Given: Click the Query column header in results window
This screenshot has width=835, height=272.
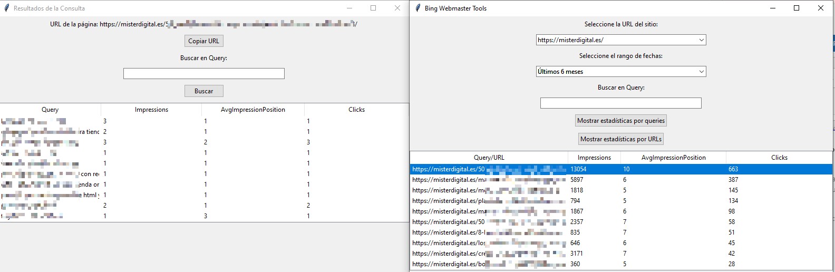Looking at the screenshot, I should coord(50,110).
